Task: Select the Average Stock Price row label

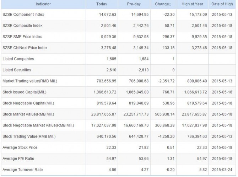Action: click(20, 147)
